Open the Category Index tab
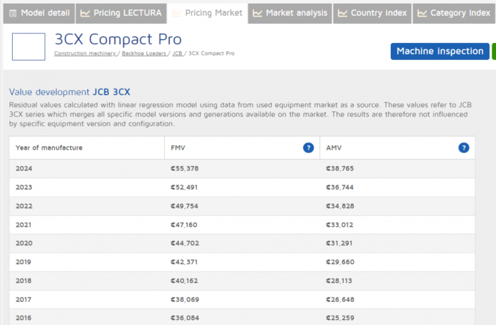This screenshot has height=325, width=496. click(x=454, y=13)
